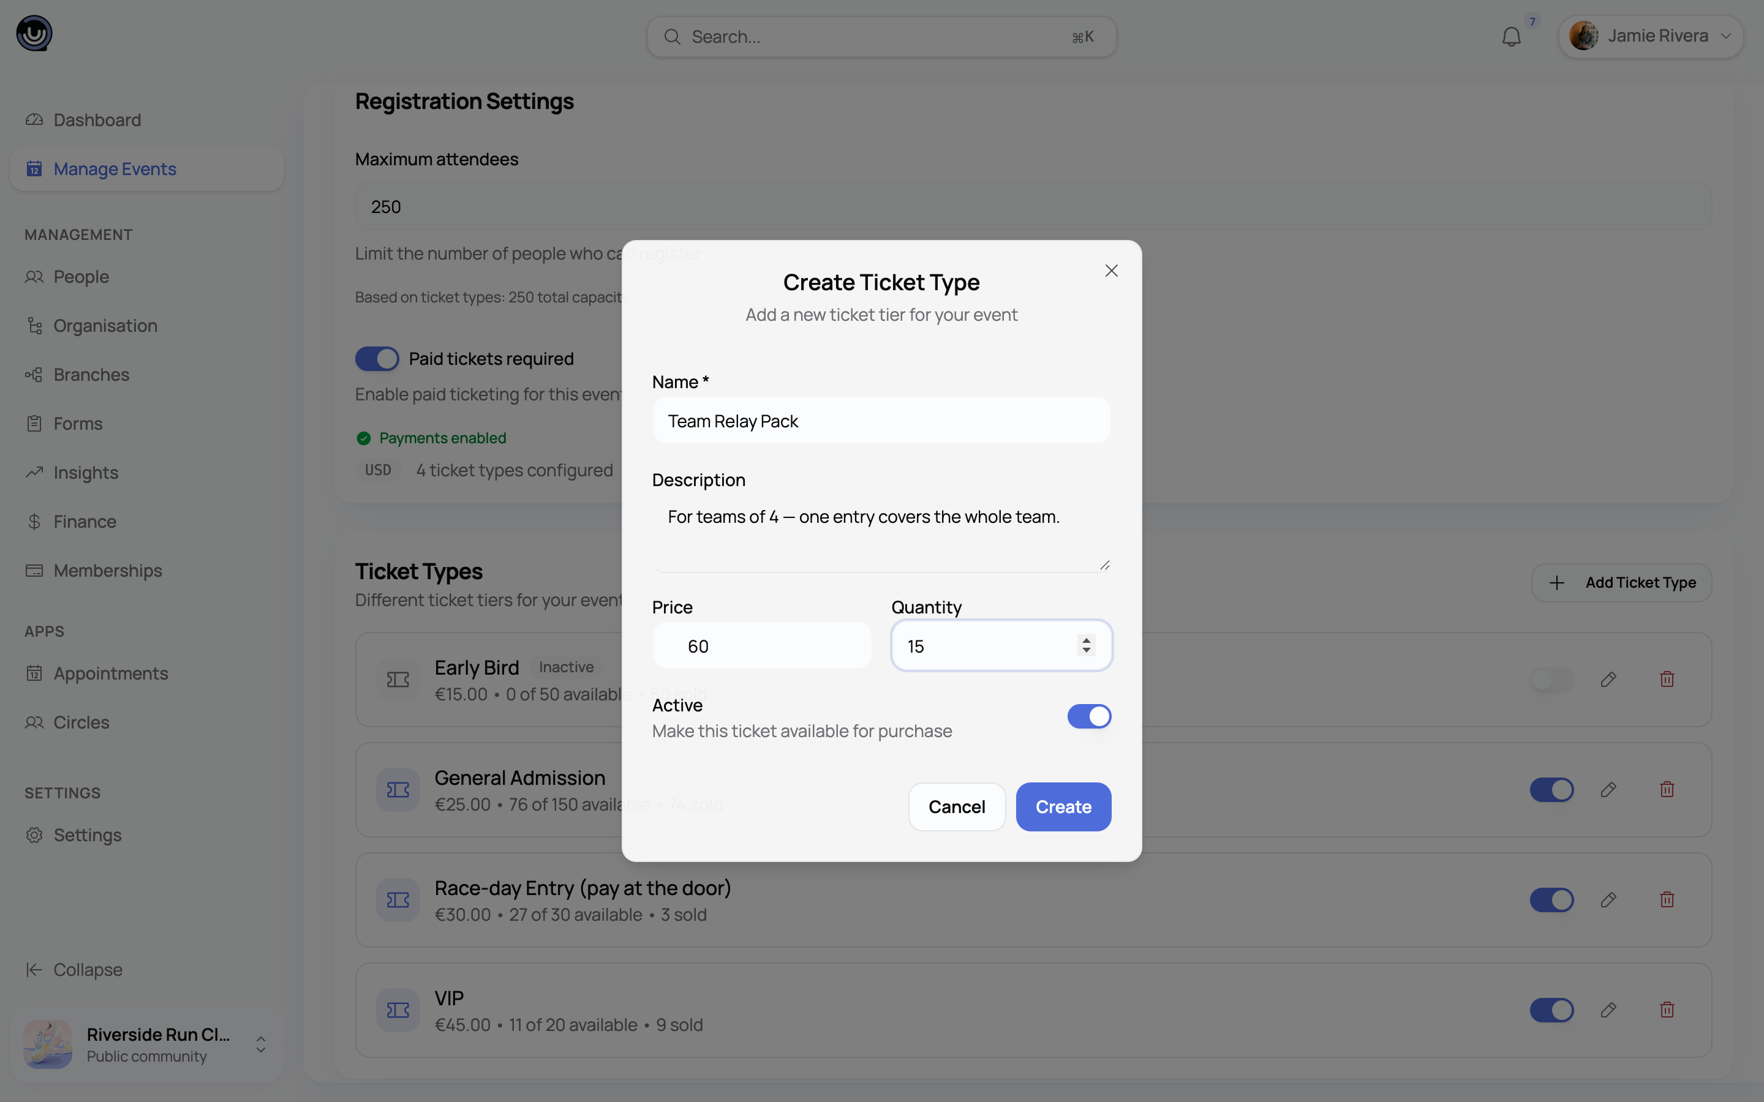
Task: Click Jamie Rivera's avatar picture
Action: [1583, 36]
